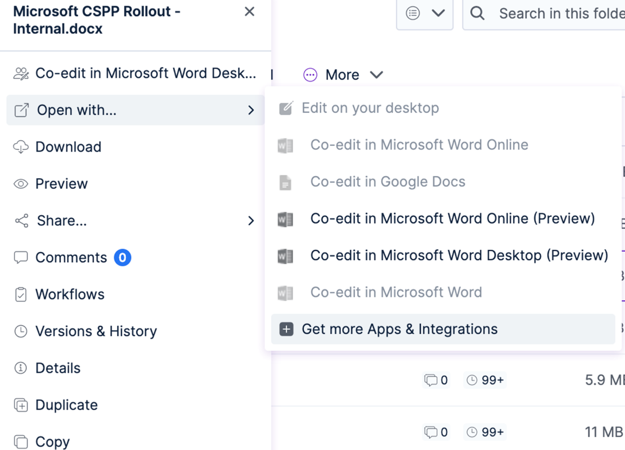The height and width of the screenshot is (450, 625).
Task: Choose Edit on your desktop
Action: pyautogui.click(x=370, y=108)
